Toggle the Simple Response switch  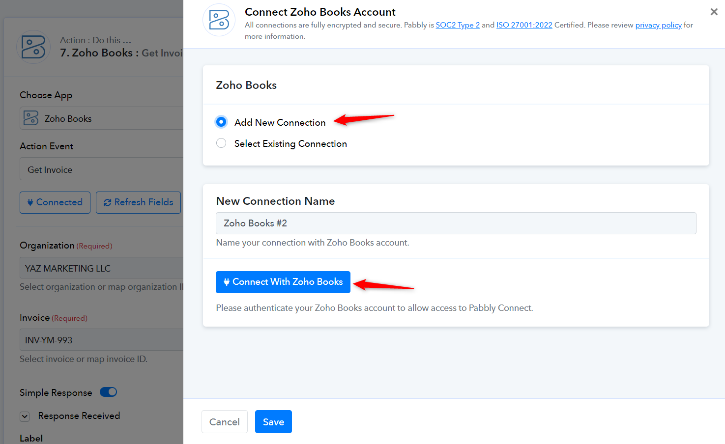point(109,392)
